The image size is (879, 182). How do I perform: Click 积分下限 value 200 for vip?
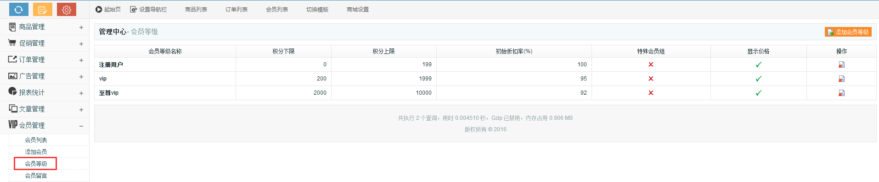(x=321, y=79)
